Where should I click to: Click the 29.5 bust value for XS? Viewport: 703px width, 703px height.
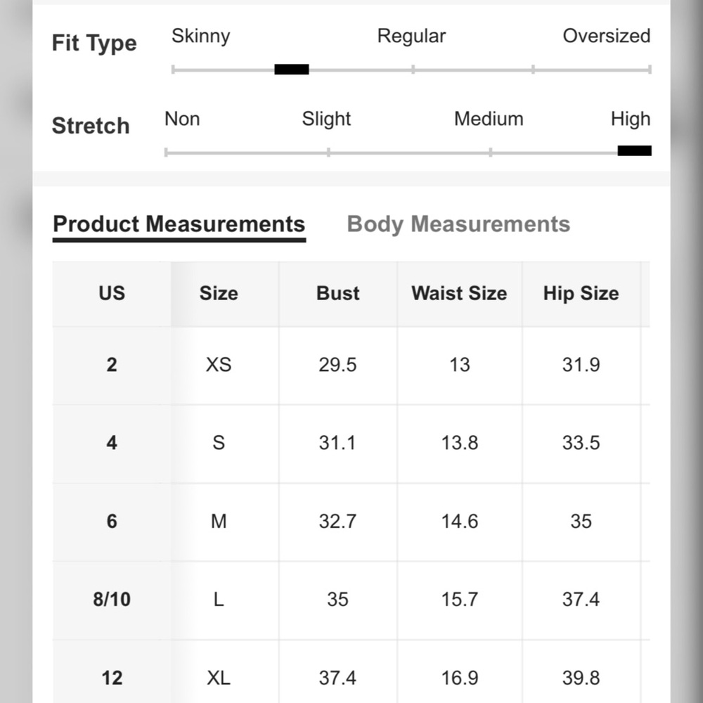pyautogui.click(x=337, y=365)
